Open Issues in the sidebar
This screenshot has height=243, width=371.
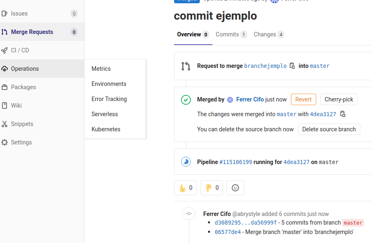point(19,13)
